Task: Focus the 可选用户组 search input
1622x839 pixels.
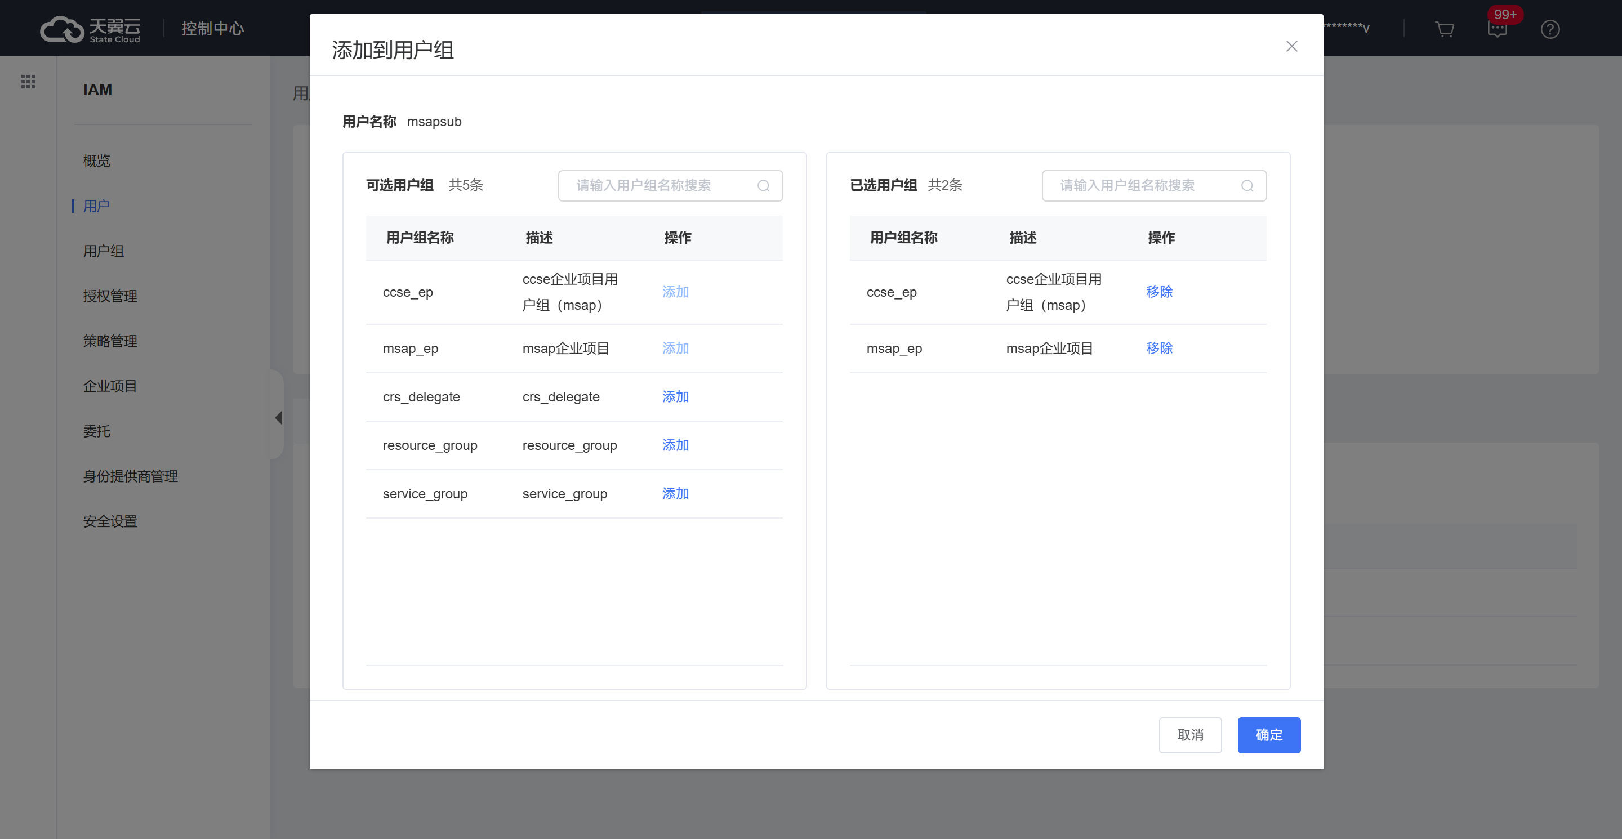Action: [670, 186]
